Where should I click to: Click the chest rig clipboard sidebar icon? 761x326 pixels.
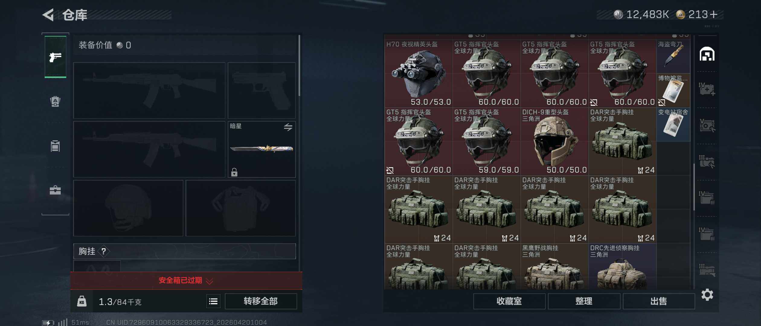point(55,146)
